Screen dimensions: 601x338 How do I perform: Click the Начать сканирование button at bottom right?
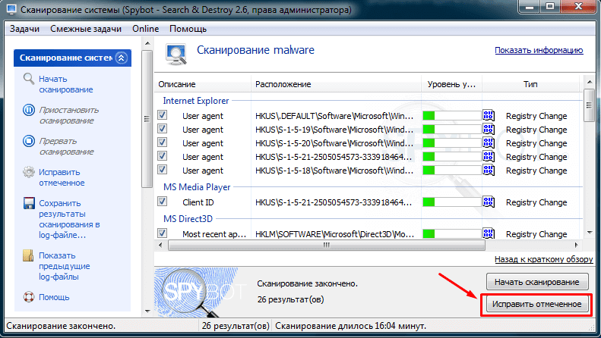pos(537,282)
